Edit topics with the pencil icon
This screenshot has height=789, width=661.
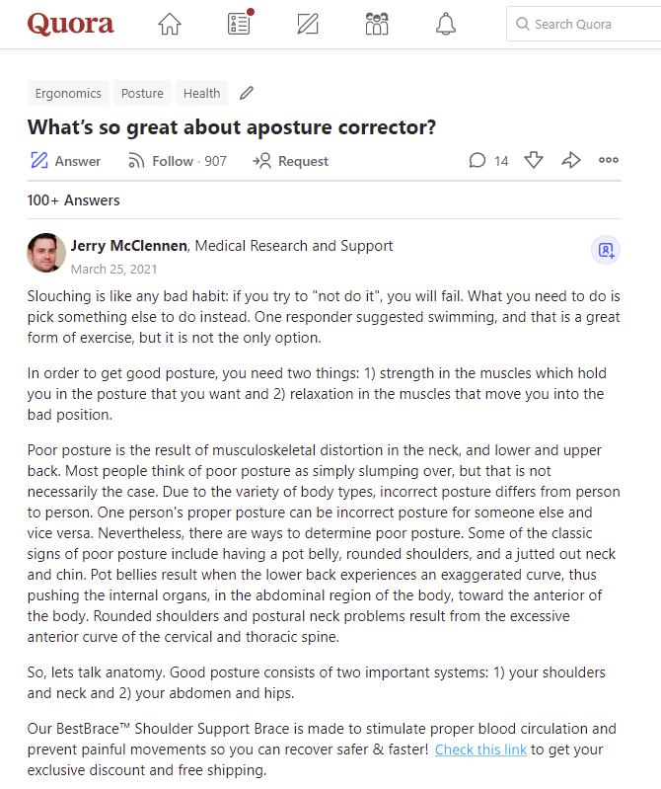(x=247, y=93)
